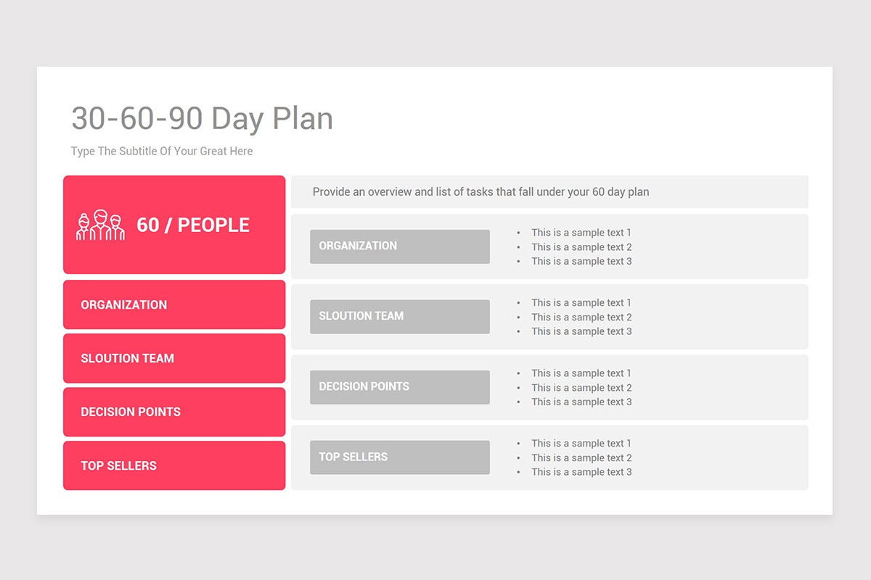Viewport: 871px width, 580px height.
Task: Click sample text 2 in Top Sellers row
Action: click(x=581, y=457)
